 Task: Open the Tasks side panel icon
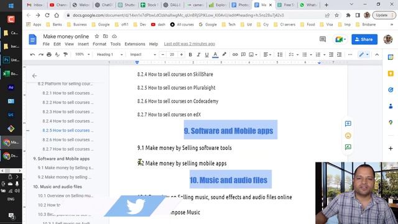[x=391, y=90]
